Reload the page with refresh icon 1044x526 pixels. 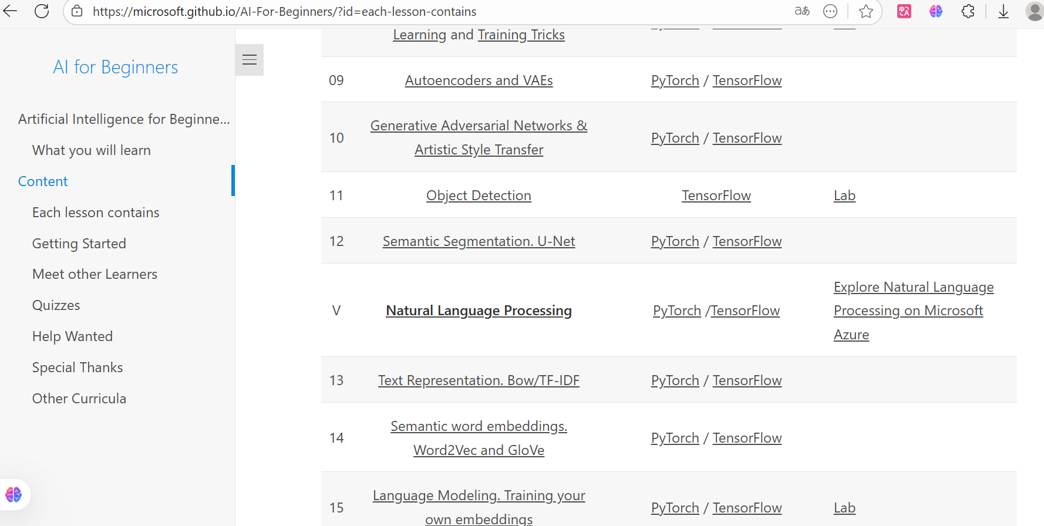(42, 11)
